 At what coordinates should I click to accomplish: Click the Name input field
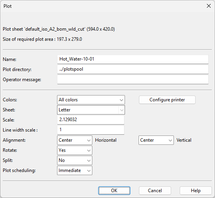point(133,59)
